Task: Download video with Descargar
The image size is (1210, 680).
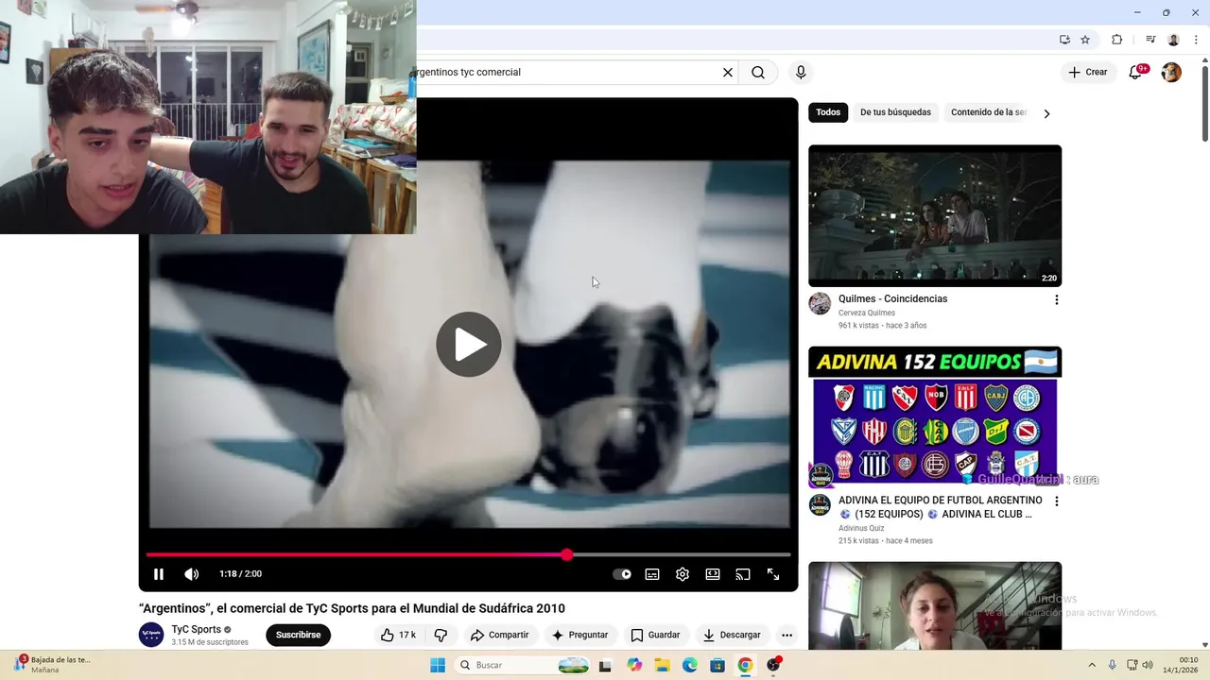Action: tap(731, 635)
